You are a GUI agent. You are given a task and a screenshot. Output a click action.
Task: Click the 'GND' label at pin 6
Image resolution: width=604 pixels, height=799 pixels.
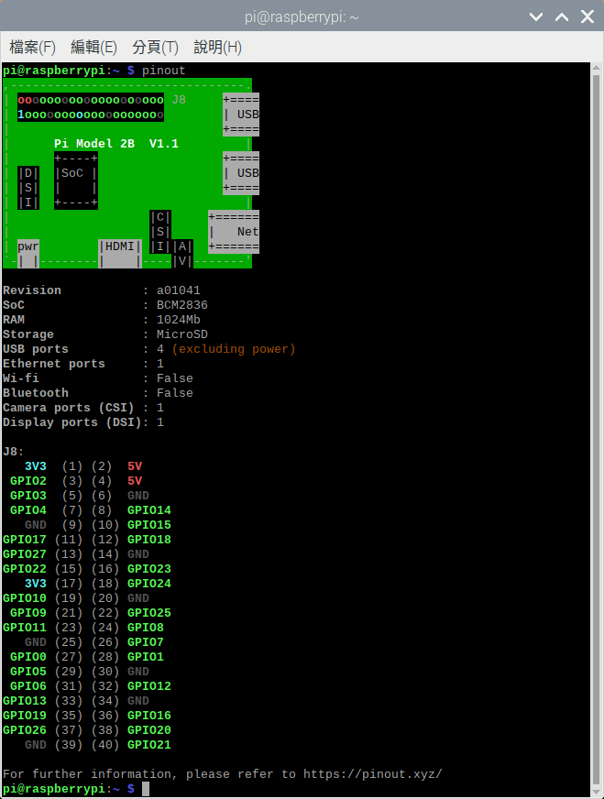[x=138, y=496]
